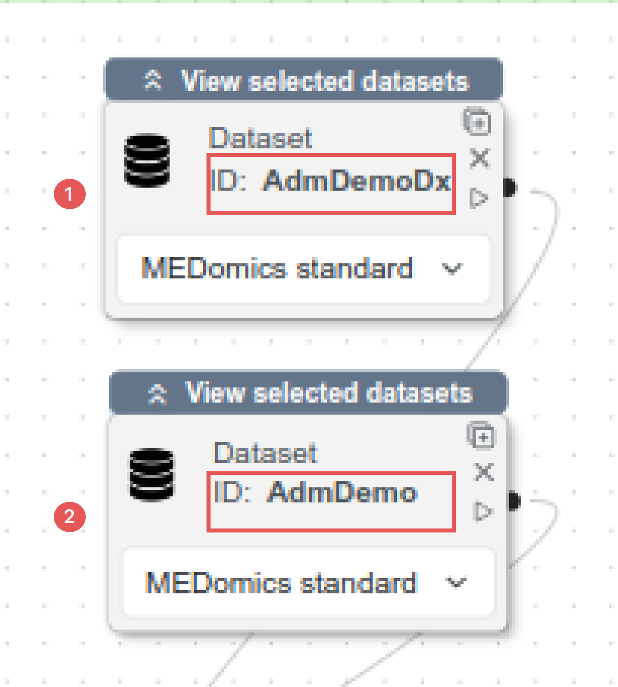
Task: Run the AdmDemoDx dataset node
Action: [478, 198]
